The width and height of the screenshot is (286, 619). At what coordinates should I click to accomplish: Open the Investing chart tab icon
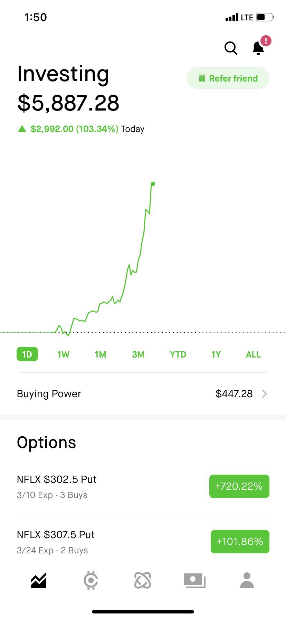coord(38,580)
